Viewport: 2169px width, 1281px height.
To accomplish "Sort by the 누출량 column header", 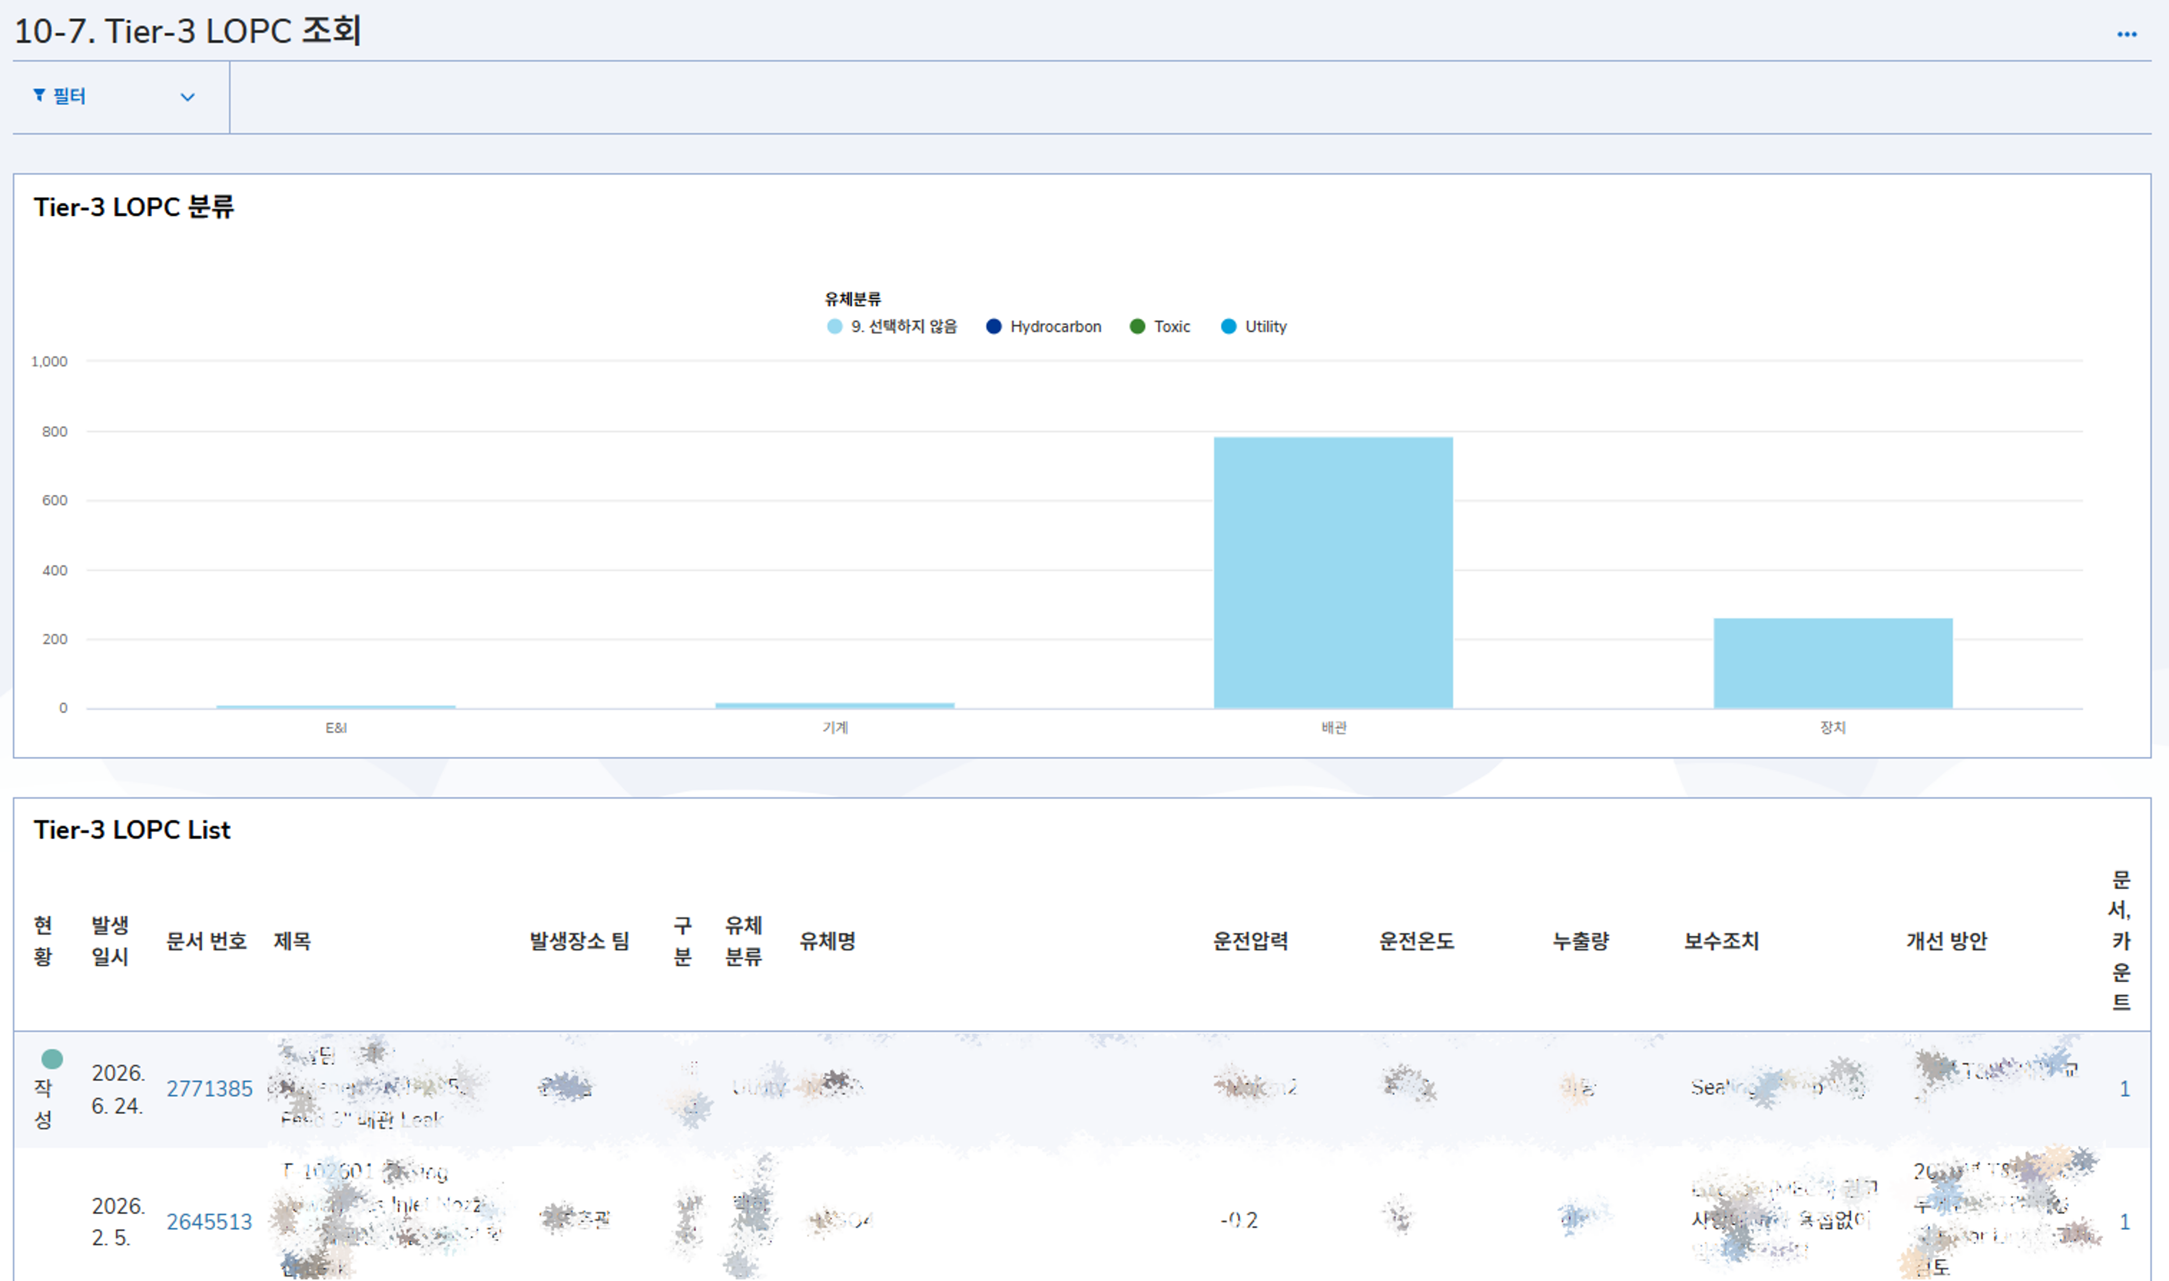I will (1580, 941).
